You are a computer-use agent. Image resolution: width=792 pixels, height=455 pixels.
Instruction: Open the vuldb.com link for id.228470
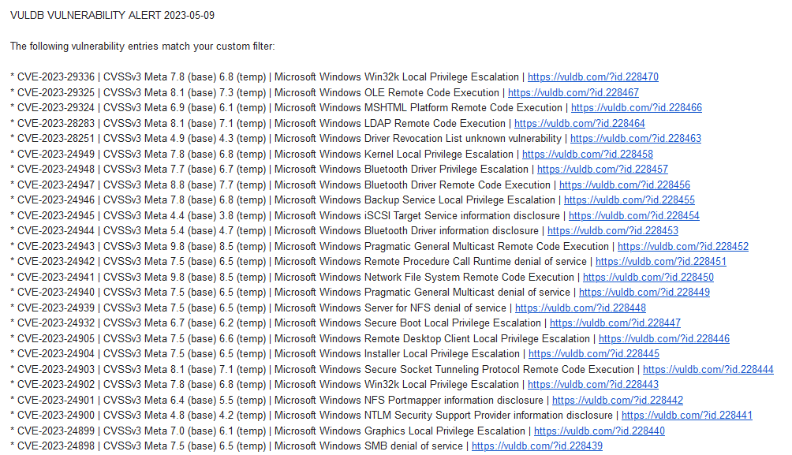tap(593, 77)
